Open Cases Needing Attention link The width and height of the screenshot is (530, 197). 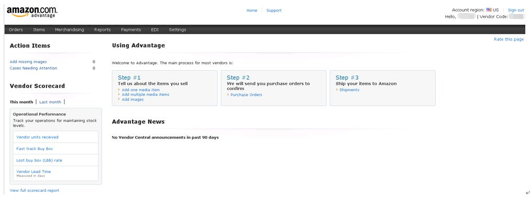coord(33,68)
